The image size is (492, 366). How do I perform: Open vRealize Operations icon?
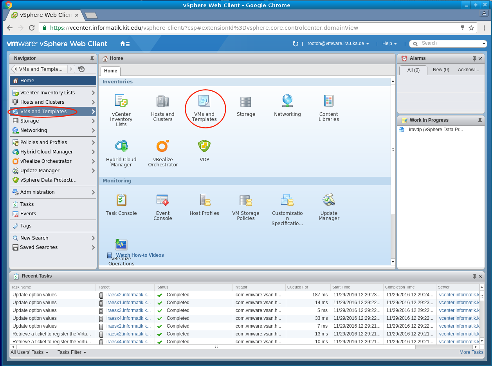coord(121,245)
